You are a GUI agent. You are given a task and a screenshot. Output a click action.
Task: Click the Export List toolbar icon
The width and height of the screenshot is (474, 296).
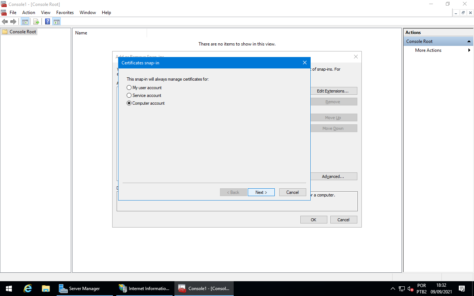coord(36,21)
